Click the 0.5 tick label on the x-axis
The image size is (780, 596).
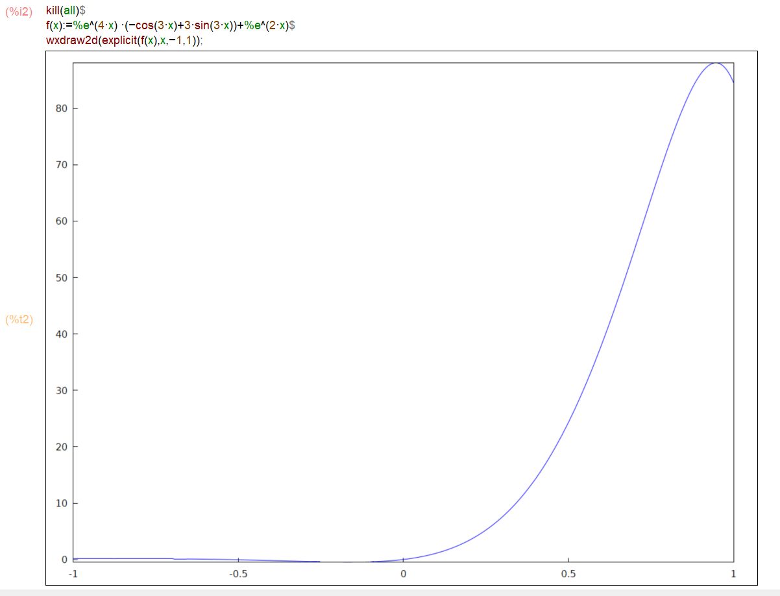[x=568, y=574]
